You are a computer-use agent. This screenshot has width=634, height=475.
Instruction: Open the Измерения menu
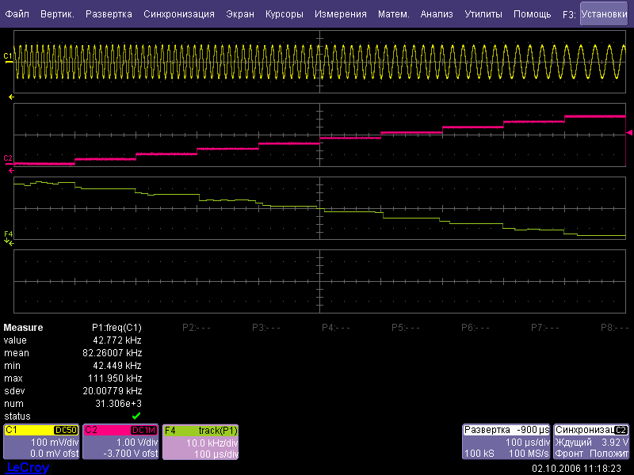click(340, 14)
